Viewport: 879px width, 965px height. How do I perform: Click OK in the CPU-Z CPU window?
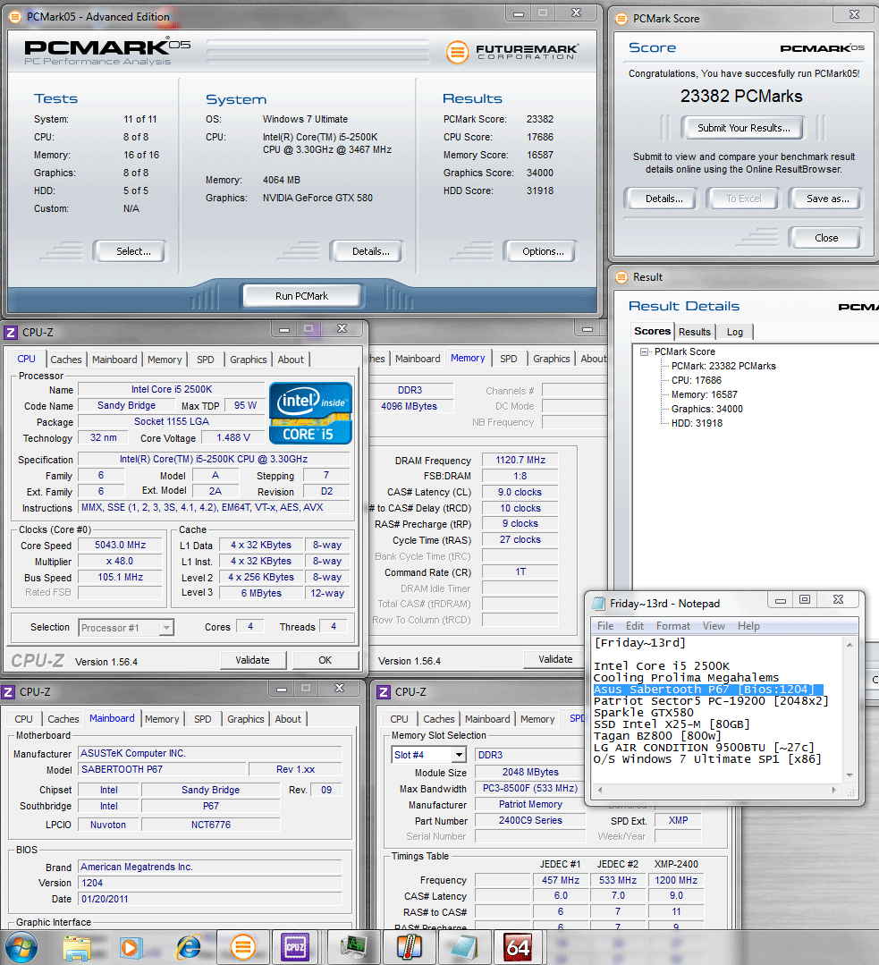325,660
